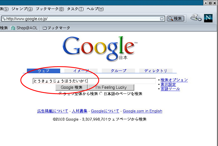Open the ヘルプ(H) menu
The width and height of the screenshot is (218, 146).
point(95,9)
